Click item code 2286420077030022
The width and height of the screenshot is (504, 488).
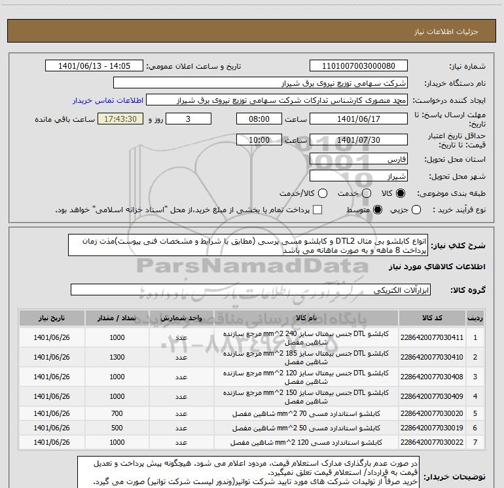tap(432, 442)
